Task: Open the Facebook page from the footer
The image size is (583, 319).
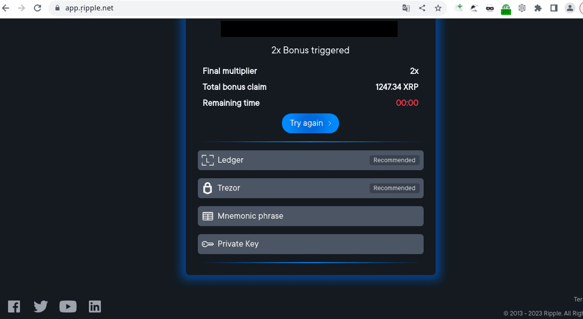Action: pyautogui.click(x=14, y=307)
